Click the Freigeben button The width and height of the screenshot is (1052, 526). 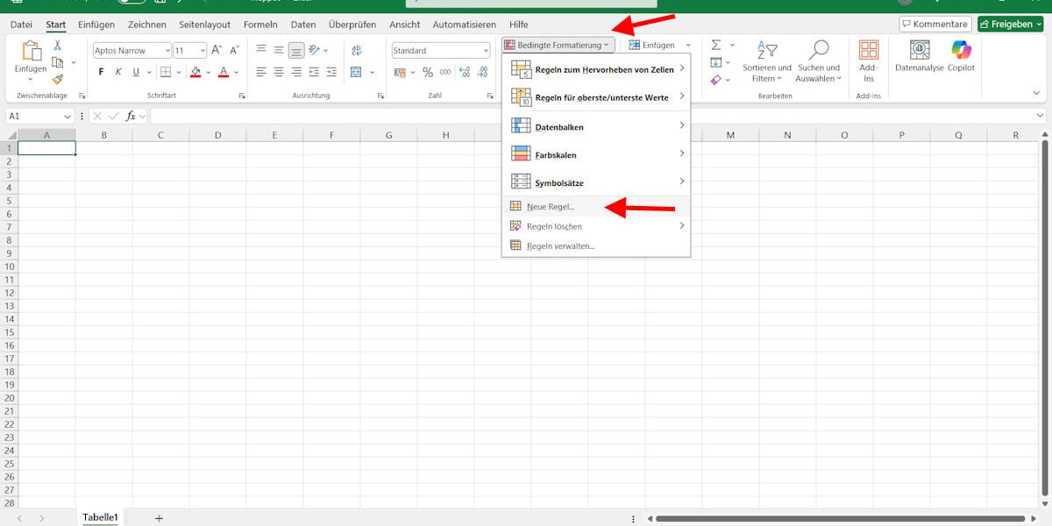tap(1010, 24)
